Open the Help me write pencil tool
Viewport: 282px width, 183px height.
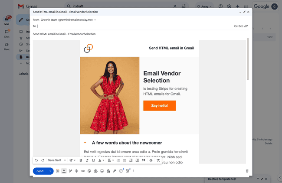(70, 171)
